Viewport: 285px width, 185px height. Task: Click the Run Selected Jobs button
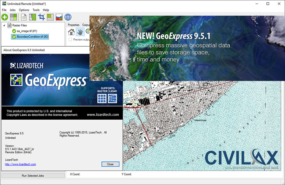(33, 176)
